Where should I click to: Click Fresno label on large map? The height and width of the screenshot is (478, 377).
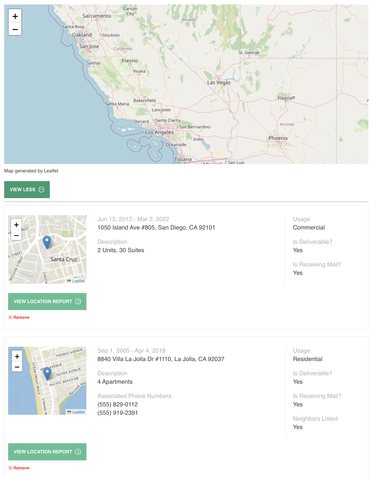tap(130, 61)
